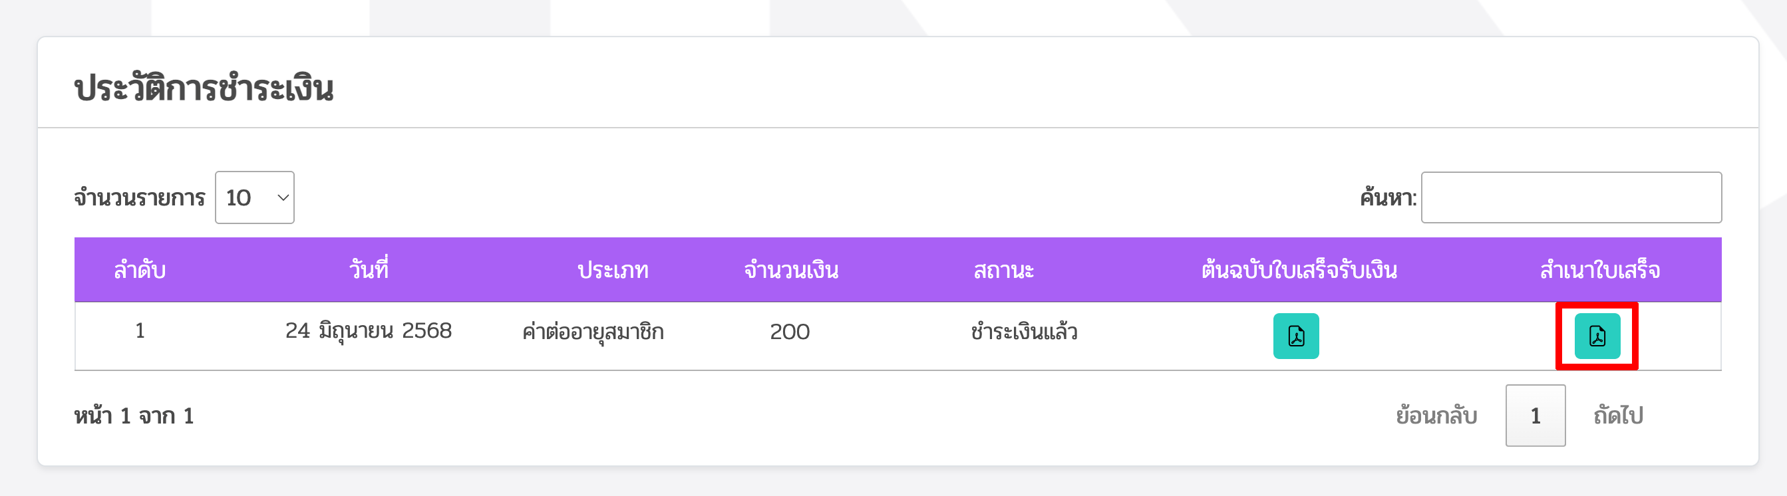Open the จำนวนรายการ dropdown showing 10
The height and width of the screenshot is (496, 1787).
pyautogui.click(x=255, y=197)
